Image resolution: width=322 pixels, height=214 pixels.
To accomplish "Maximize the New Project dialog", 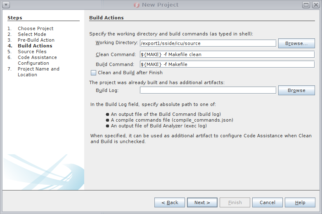I will pyautogui.click(x=306, y=5).
